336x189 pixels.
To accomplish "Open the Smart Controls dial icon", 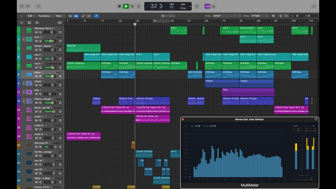I will point(38,6).
